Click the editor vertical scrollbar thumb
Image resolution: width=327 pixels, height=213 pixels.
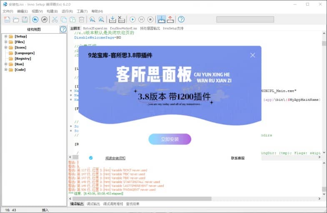[x=324, y=43]
